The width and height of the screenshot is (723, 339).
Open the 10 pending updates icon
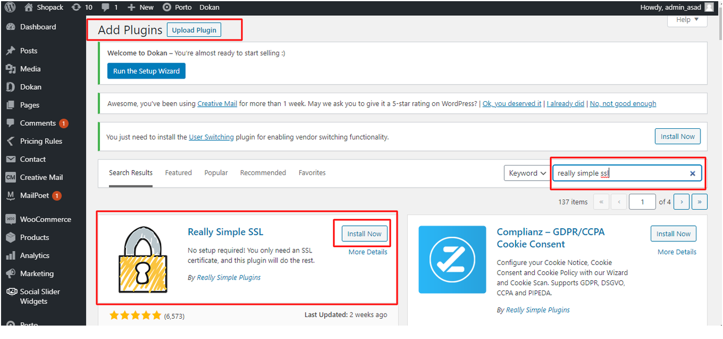[x=76, y=7]
